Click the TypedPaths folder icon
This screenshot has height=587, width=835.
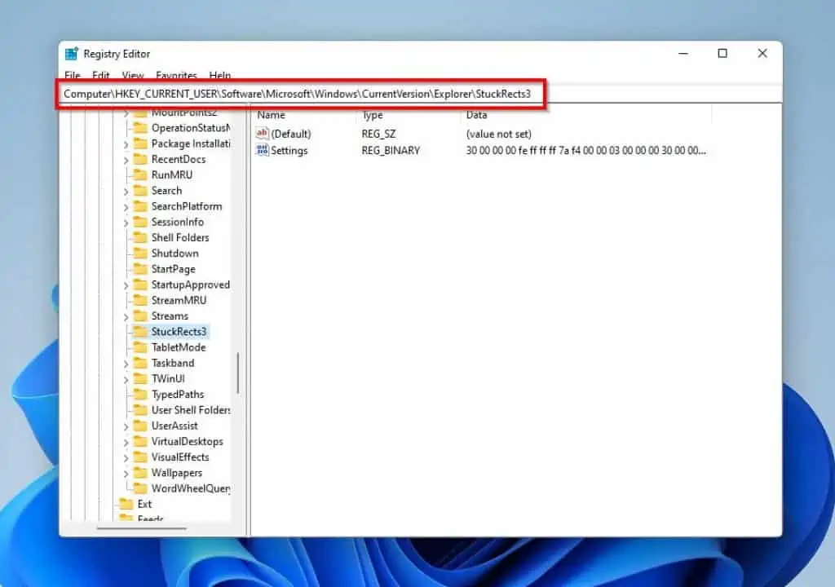(x=140, y=395)
